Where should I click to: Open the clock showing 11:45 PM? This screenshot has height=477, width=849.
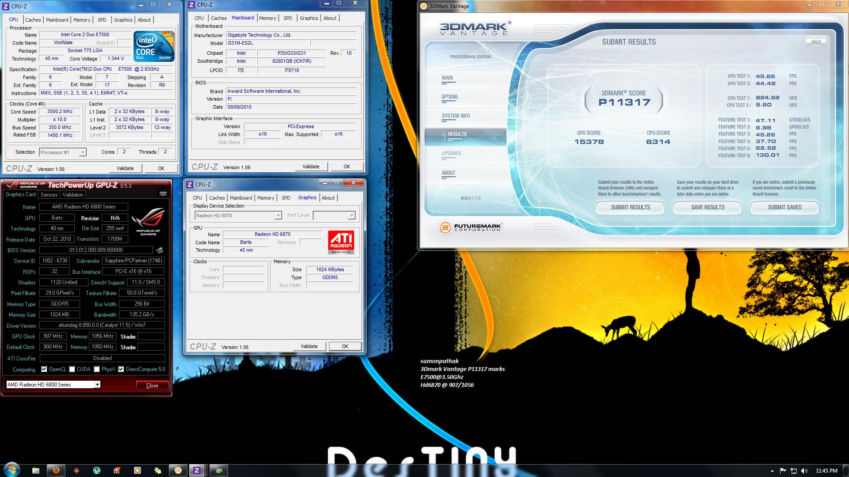click(826, 471)
